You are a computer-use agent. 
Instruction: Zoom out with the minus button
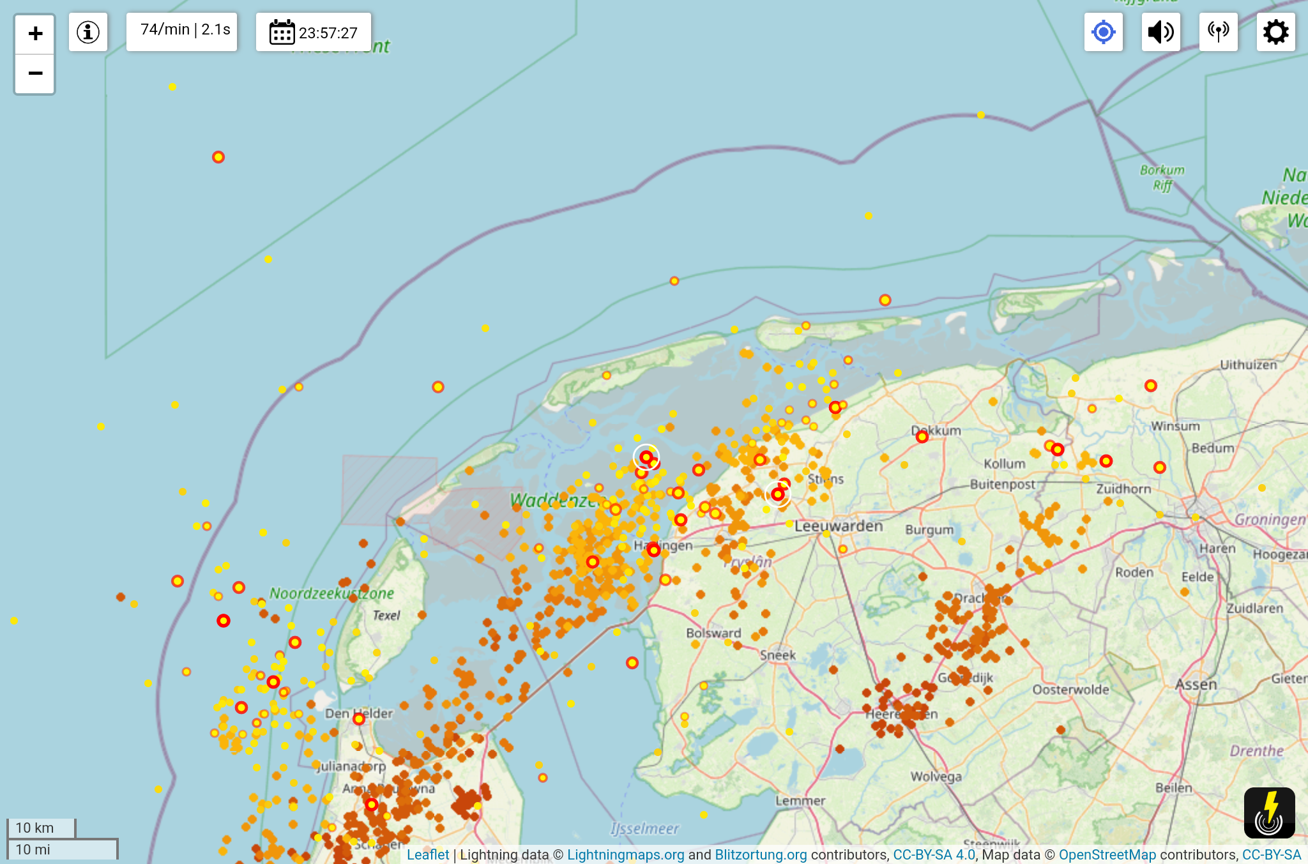pos(35,73)
